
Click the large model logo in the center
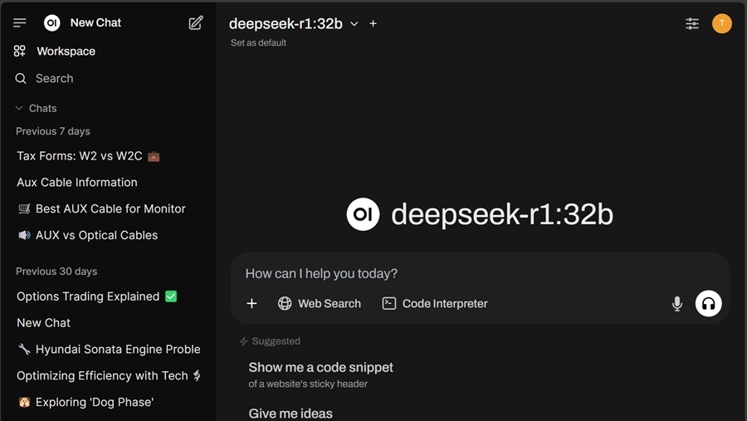pos(363,214)
